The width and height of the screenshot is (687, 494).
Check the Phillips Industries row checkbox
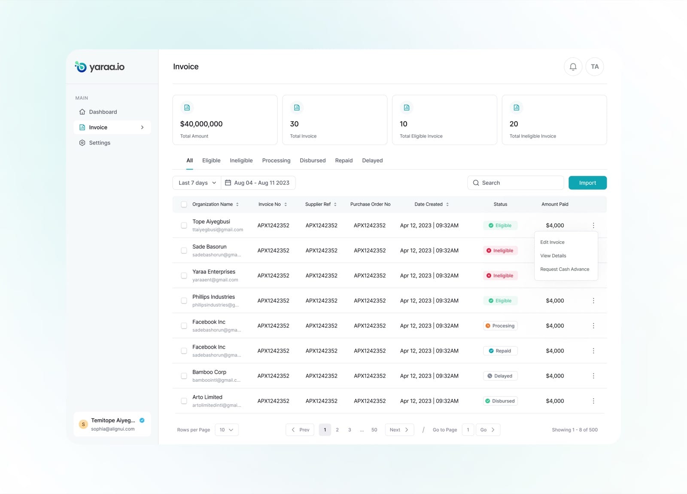click(x=184, y=301)
